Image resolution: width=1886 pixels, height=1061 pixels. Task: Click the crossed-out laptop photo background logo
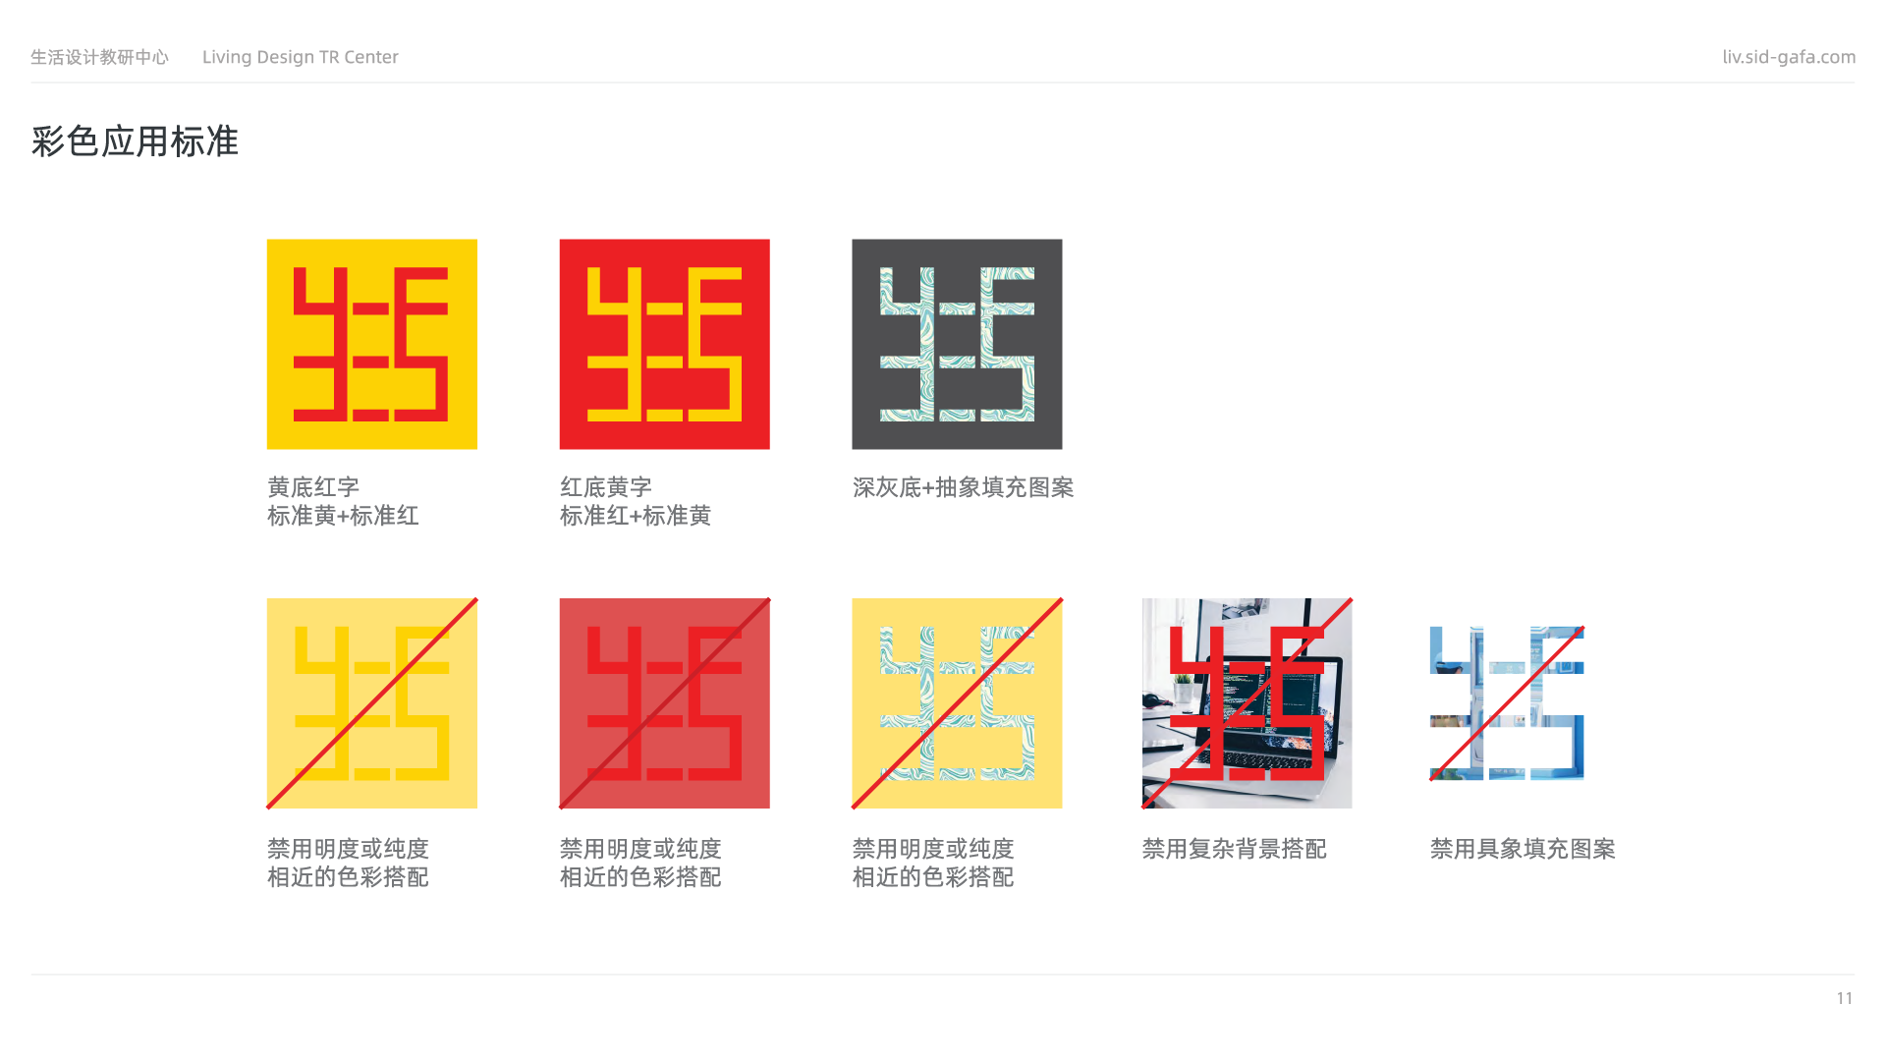(x=1247, y=703)
